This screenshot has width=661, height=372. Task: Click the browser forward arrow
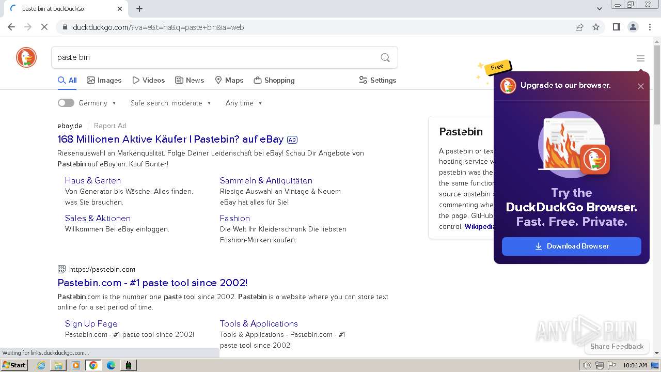click(x=28, y=27)
